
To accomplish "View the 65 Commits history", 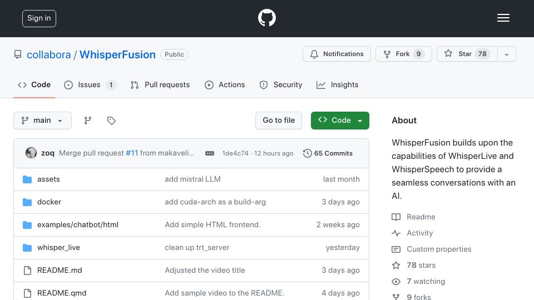I will click(328, 153).
